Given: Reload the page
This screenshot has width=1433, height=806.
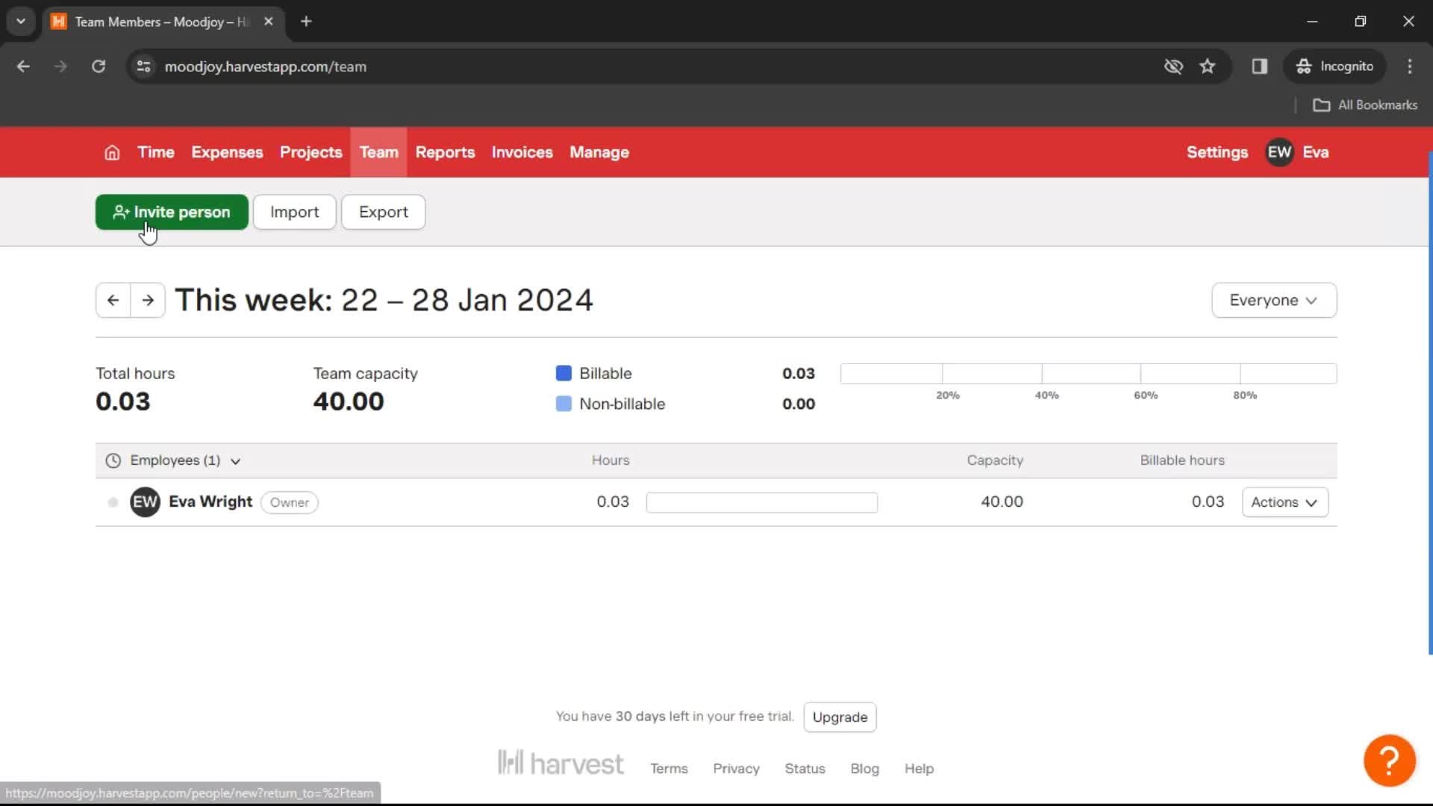Looking at the screenshot, I should pos(99,66).
